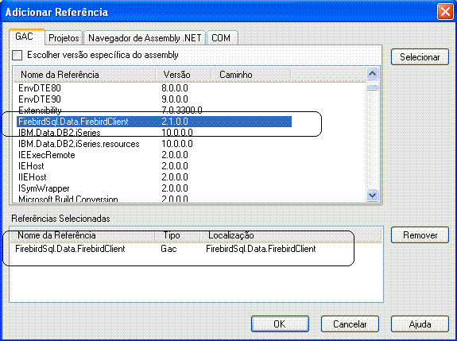Switch to the GAC tab
The image size is (457, 341).
point(24,37)
